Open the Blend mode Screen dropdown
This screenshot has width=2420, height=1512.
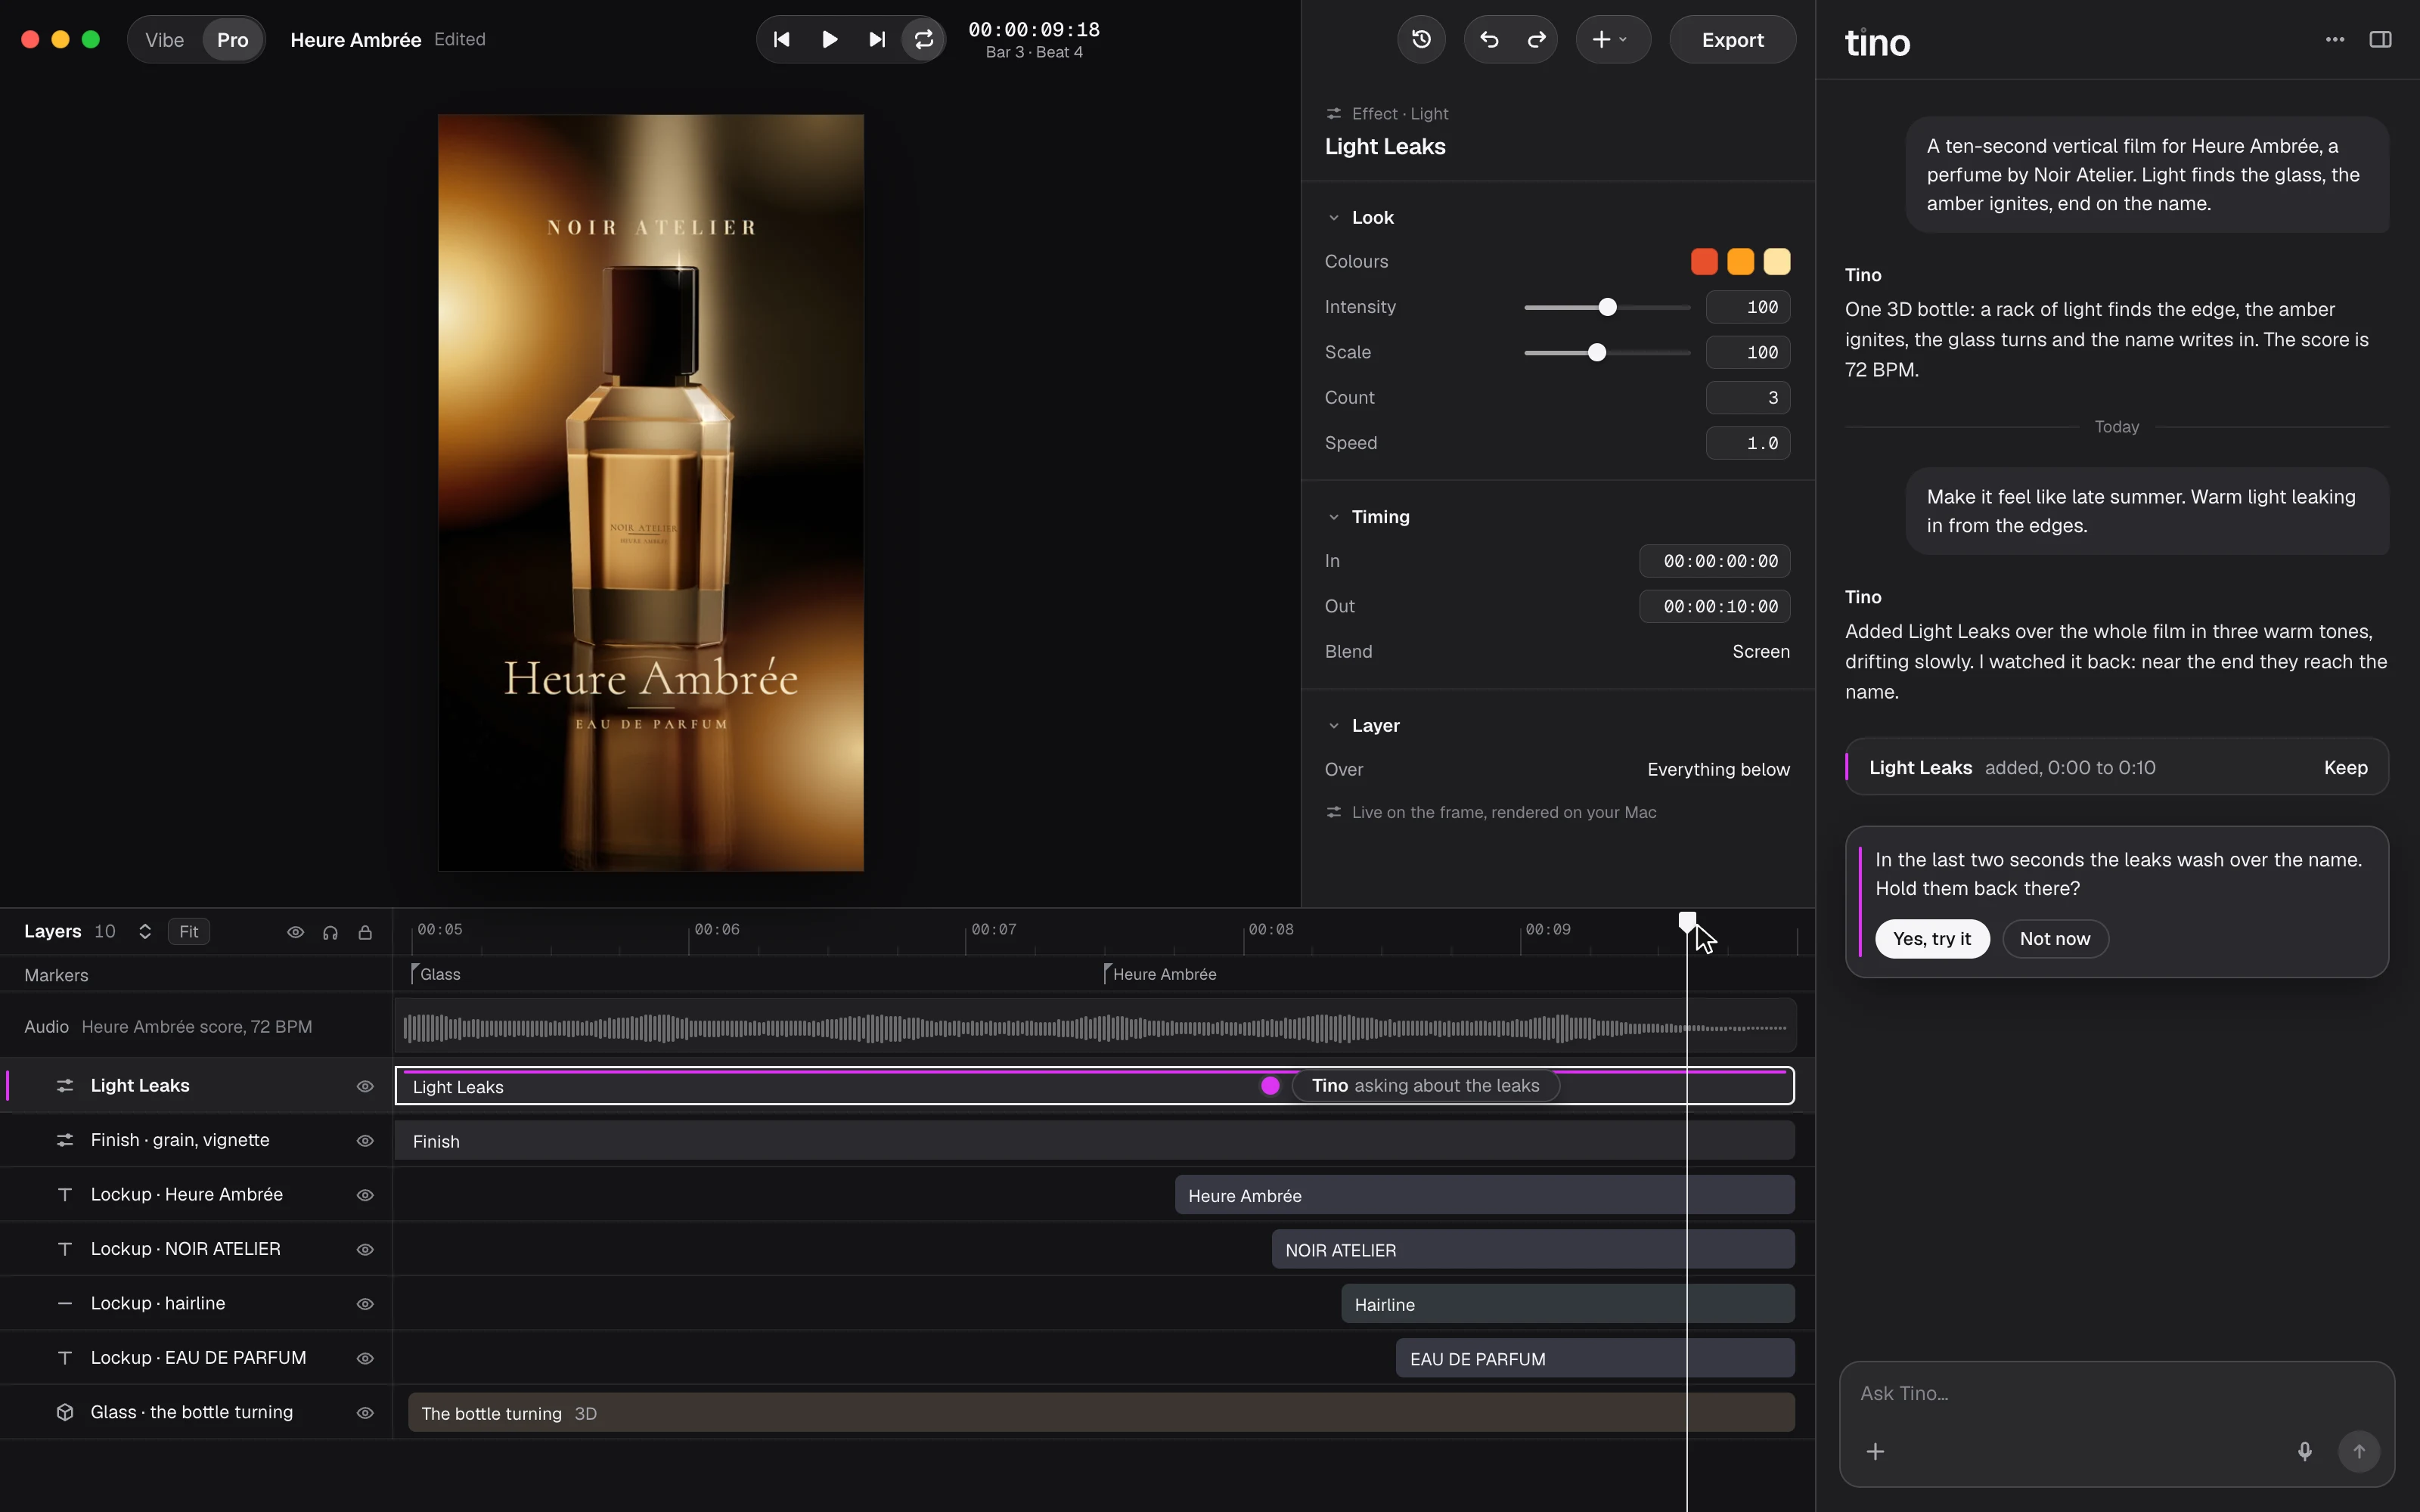pos(1760,652)
